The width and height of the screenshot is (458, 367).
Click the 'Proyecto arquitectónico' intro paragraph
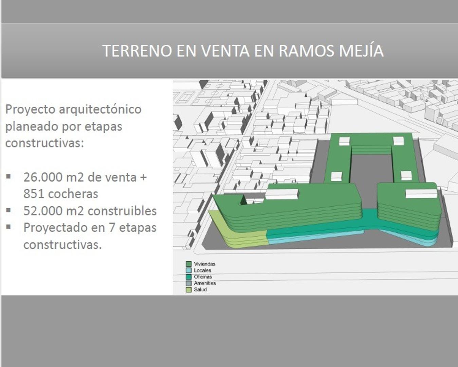point(73,126)
